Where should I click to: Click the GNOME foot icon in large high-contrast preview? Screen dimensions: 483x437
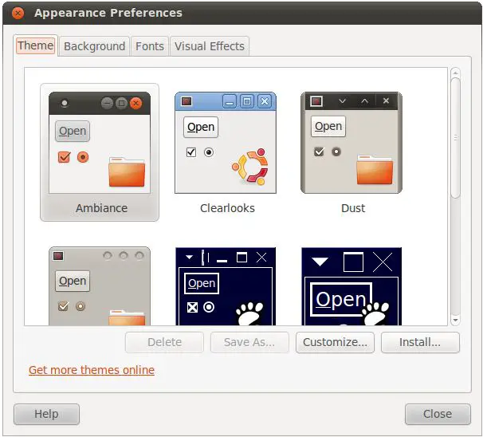pyautogui.click(x=374, y=314)
